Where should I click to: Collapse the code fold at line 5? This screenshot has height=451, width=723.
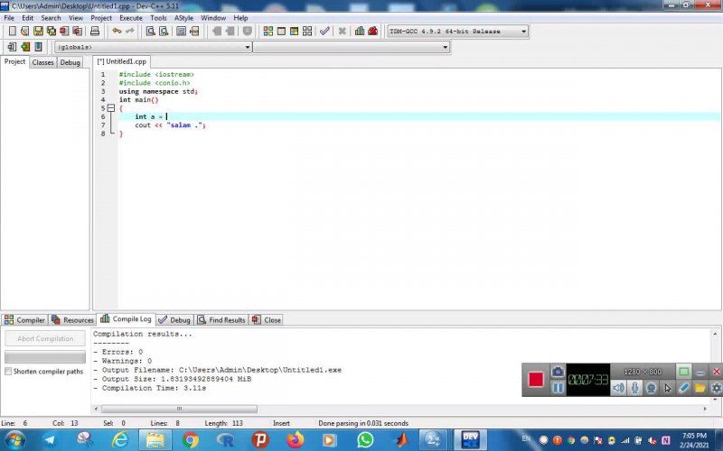tap(110, 108)
